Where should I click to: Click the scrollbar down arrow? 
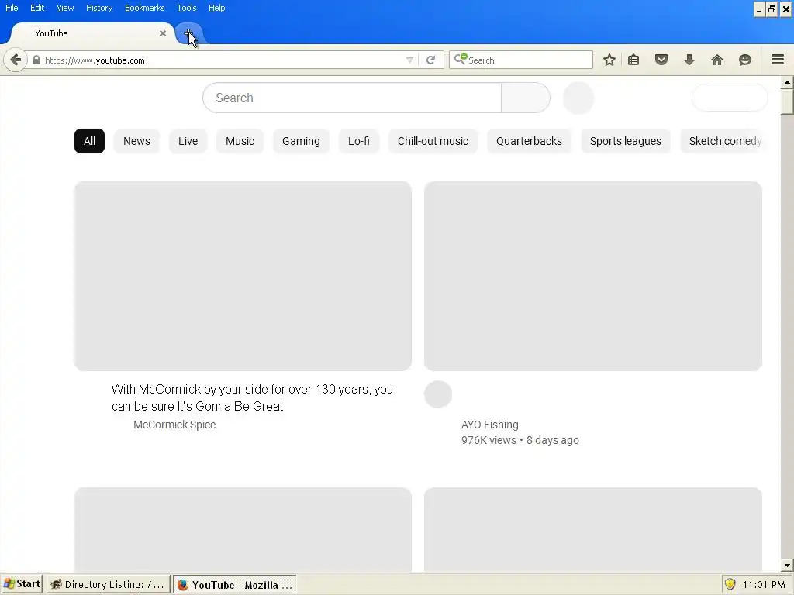(x=787, y=566)
